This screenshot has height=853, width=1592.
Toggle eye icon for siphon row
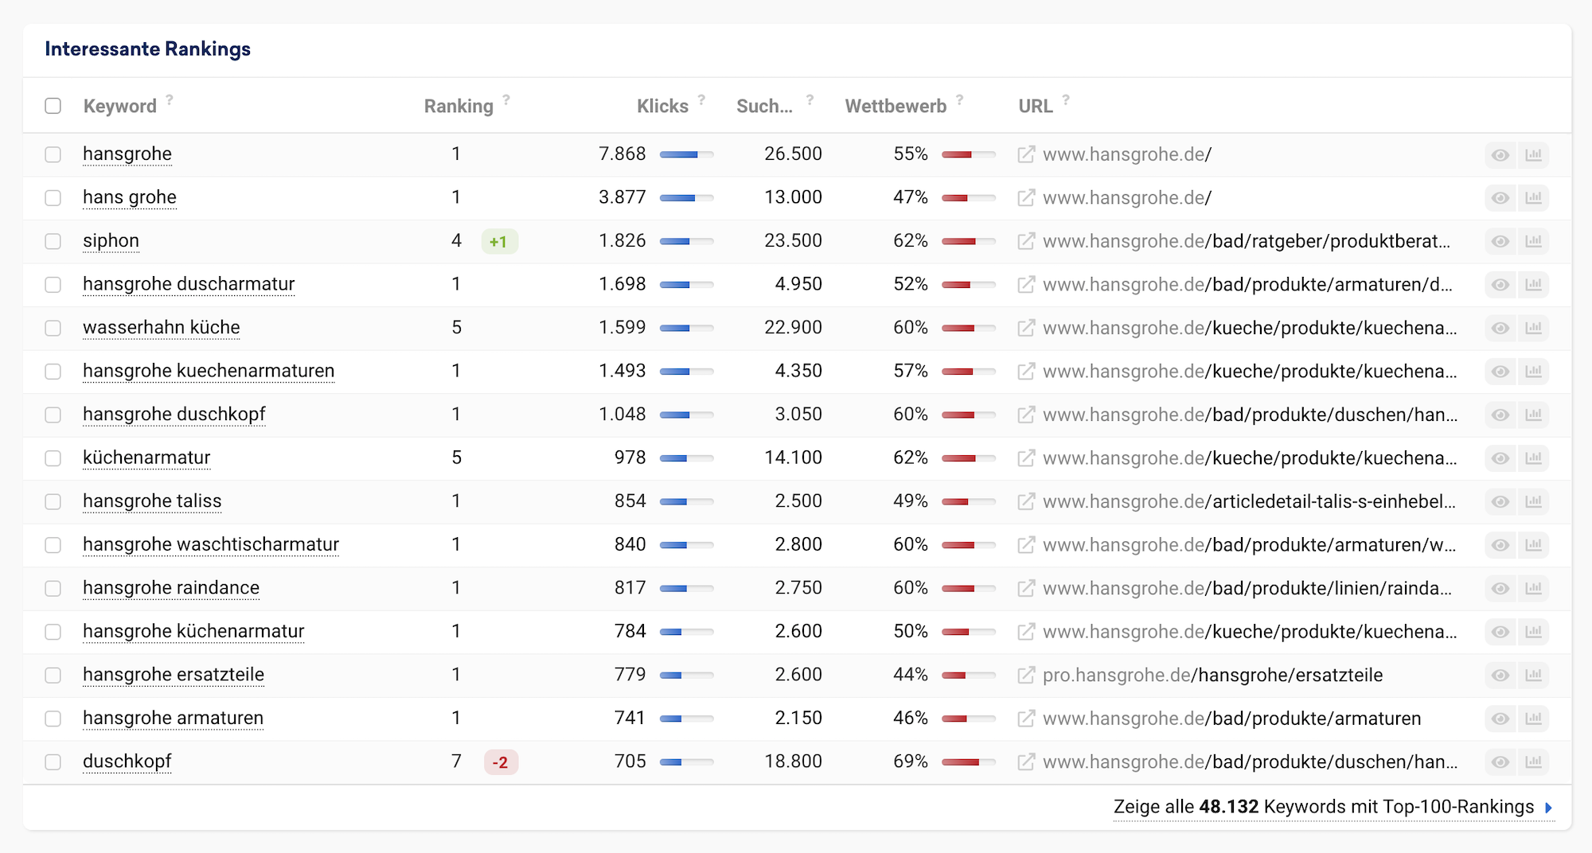click(1500, 241)
